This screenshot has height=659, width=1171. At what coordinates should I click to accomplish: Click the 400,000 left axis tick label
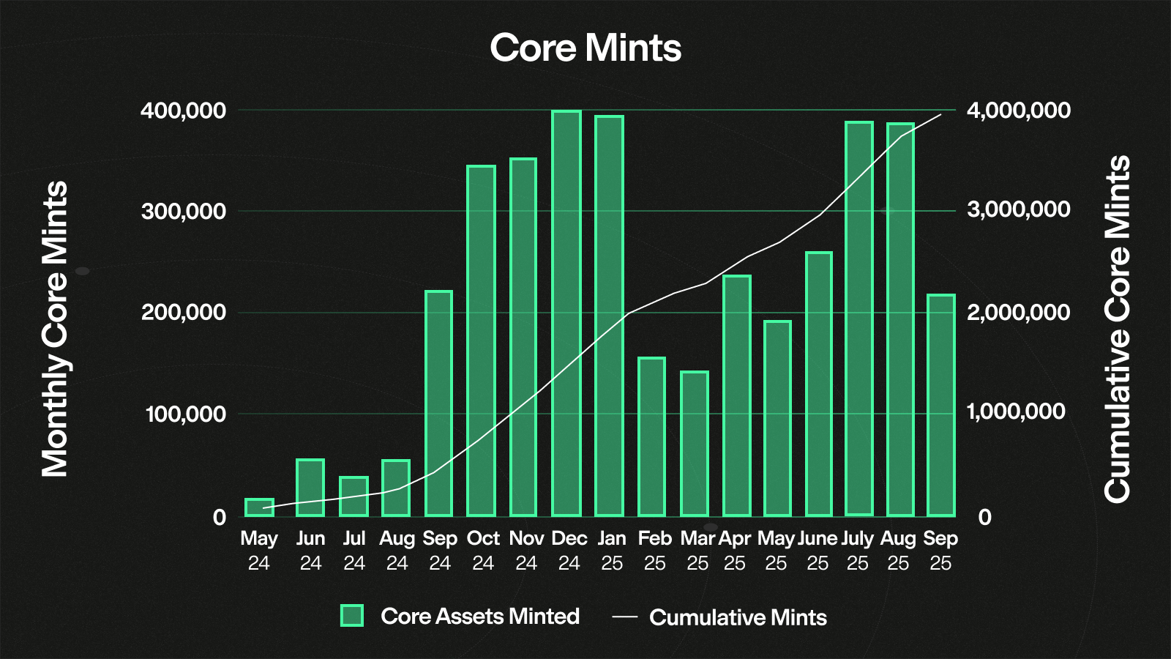(x=183, y=111)
